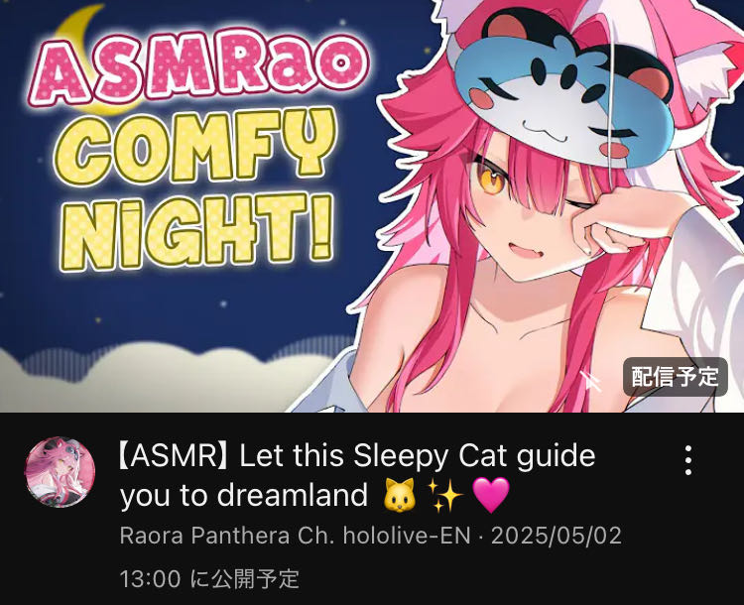This screenshot has height=605, width=744.
Task: Click the yellow NIGHT! text on thumbnail
Action: pyautogui.click(x=197, y=230)
